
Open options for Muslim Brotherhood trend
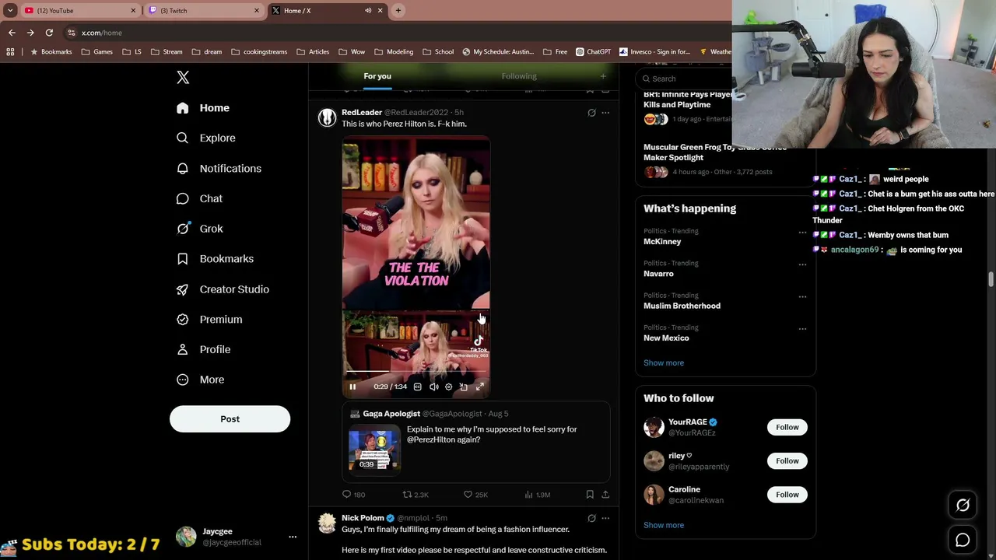coord(802,296)
